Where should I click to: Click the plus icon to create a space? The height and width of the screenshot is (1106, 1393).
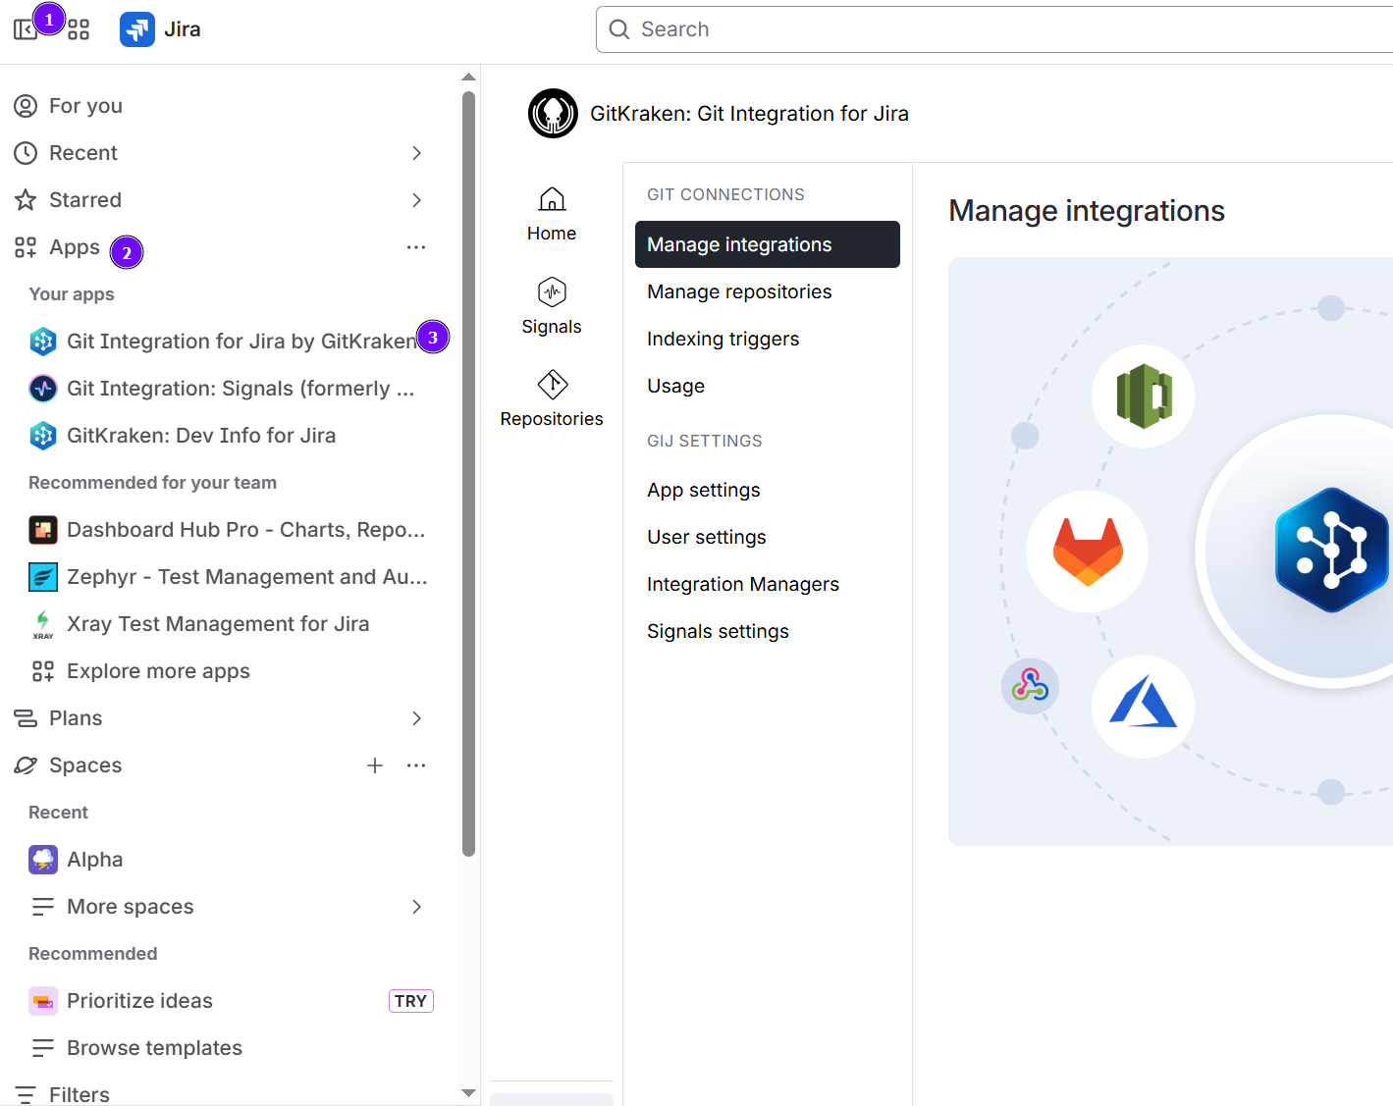point(375,765)
